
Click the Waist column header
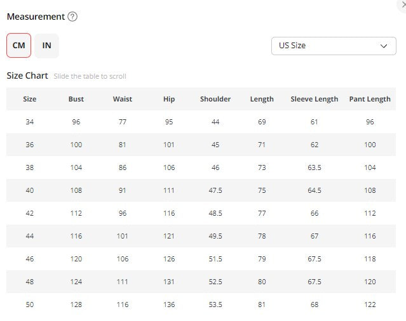[123, 99]
